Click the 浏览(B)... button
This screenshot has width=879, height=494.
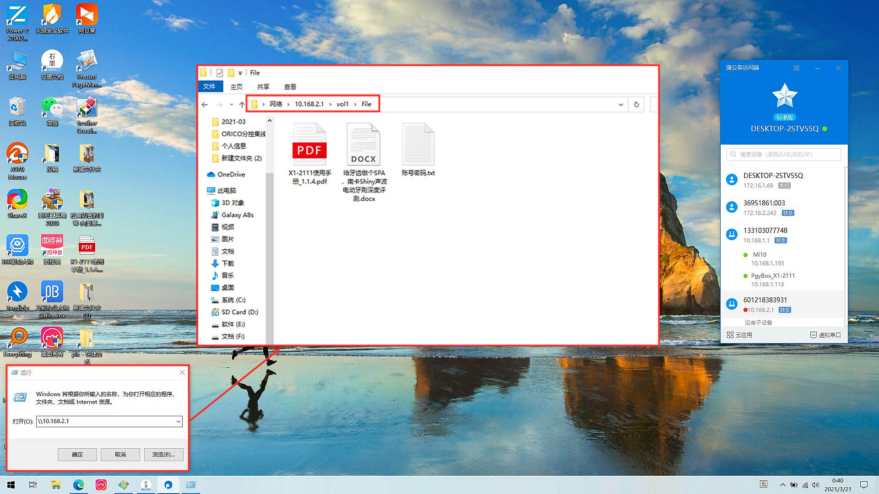point(163,454)
